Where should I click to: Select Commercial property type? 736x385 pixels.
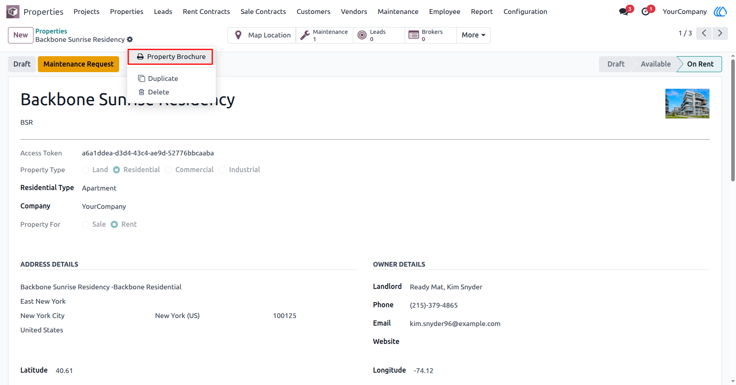pos(168,170)
